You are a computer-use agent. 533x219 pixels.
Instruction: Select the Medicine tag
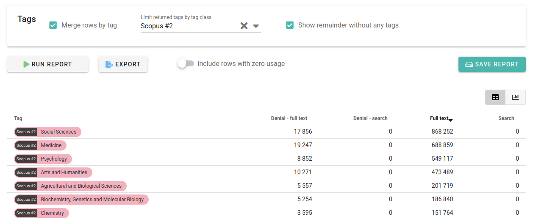coord(40,145)
